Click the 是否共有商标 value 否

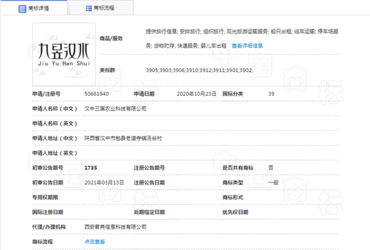[x=271, y=168]
